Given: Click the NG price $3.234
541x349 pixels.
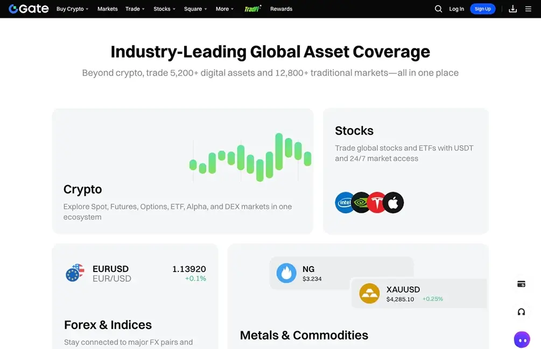Looking at the screenshot, I should pyautogui.click(x=312, y=279).
